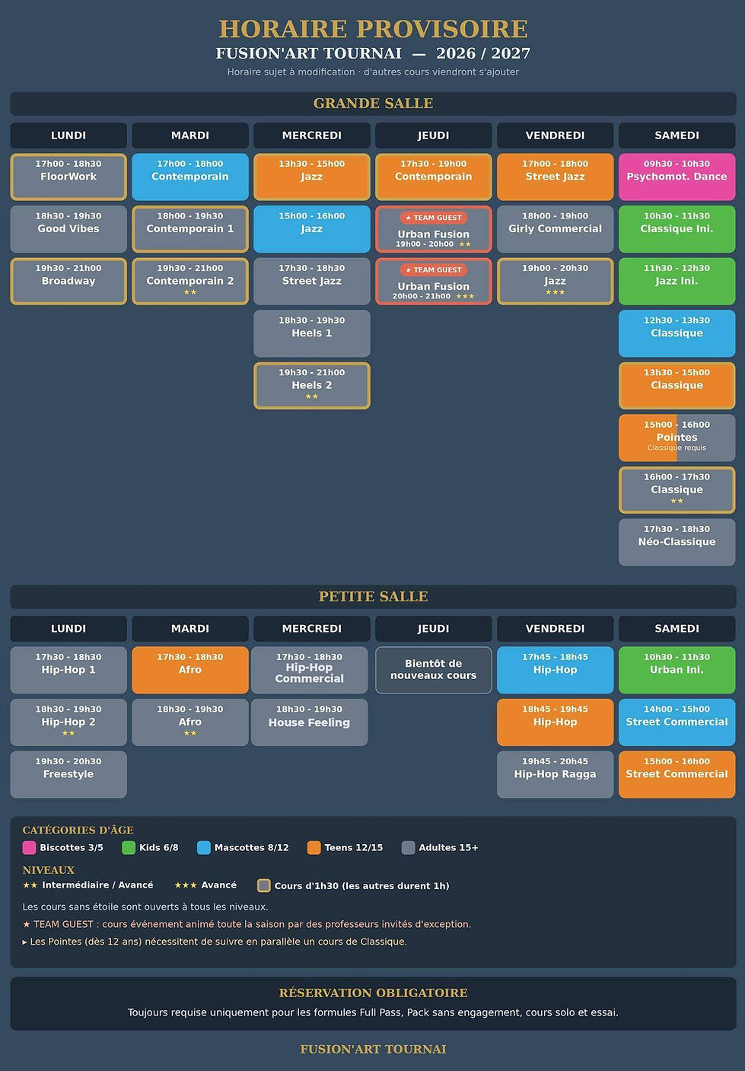Screen dimensions: 745x1071
Task: Select the Urban Ini. card
Action: (x=677, y=670)
